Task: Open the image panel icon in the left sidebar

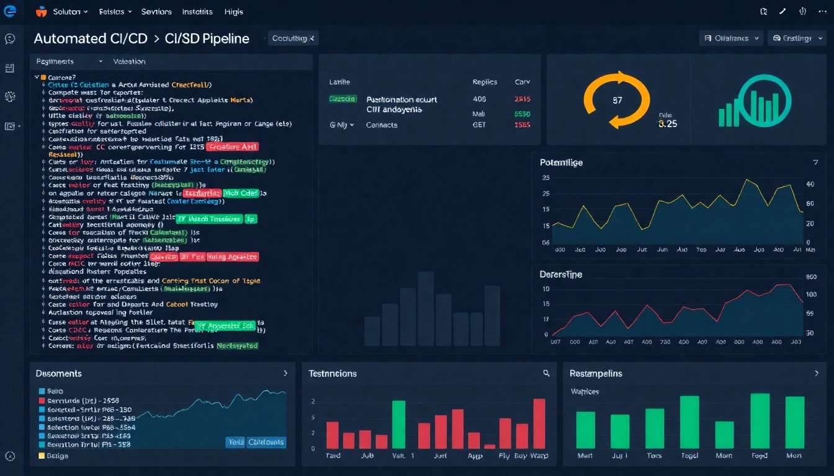Action: (x=11, y=126)
